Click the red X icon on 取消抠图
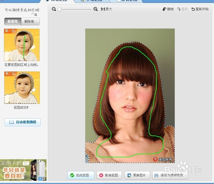The height and width of the screenshot is (184, 214). [101, 175]
